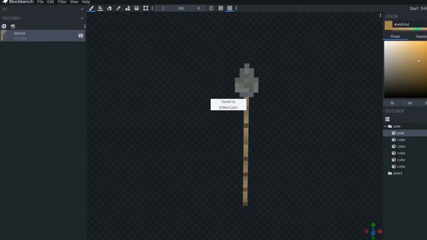Click the saturation value field showing 54
Image resolution: width=427 pixels, height=240 pixels.
coord(409,103)
